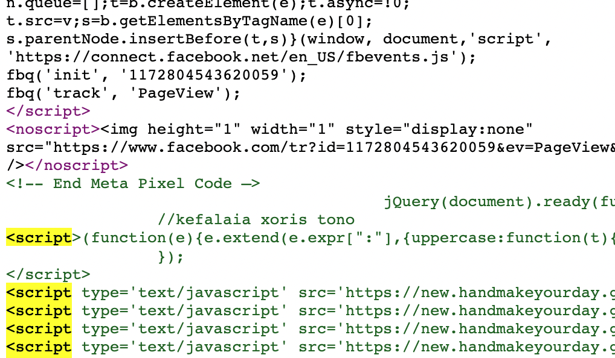The height and width of the screenshot is (358, 615).
Task: Click the highlighted <script> before (function(e)
Action: 39,238
